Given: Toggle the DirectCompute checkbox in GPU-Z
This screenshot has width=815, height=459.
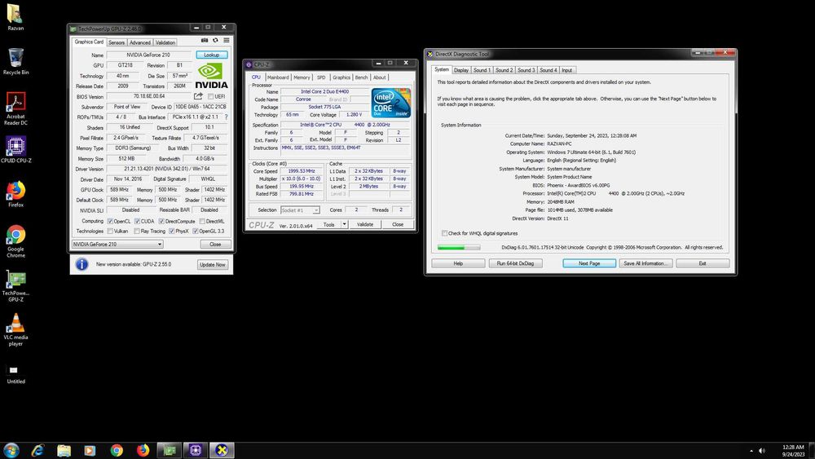Looking at the screenshot, I should (x=161, y=221).
